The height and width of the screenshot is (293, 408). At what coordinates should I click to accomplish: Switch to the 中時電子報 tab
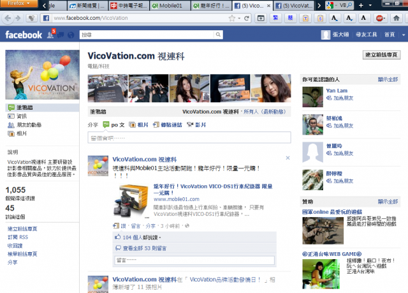[129, 6]
